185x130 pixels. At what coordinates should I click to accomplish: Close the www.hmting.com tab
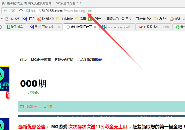coord(132,27)
